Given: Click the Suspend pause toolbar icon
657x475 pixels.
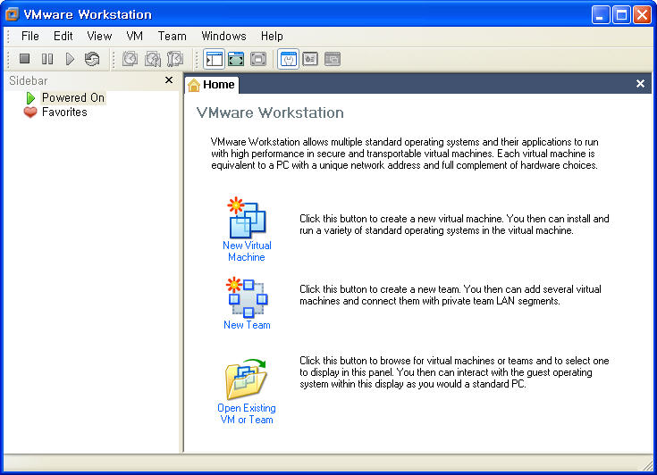Looking at the screenshot, I should [x=47, y=59].
